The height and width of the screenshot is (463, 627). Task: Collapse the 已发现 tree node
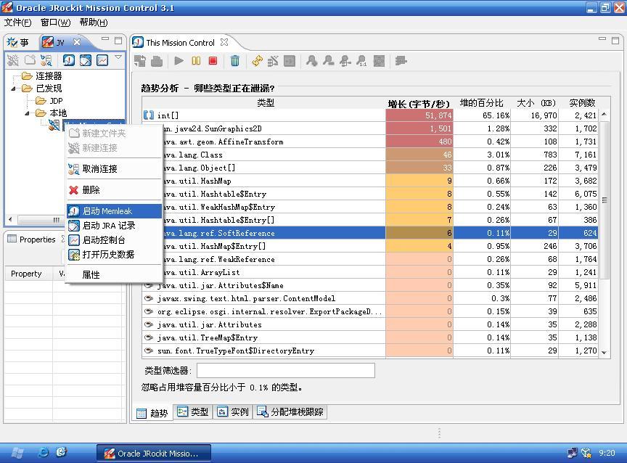(13, 89)
